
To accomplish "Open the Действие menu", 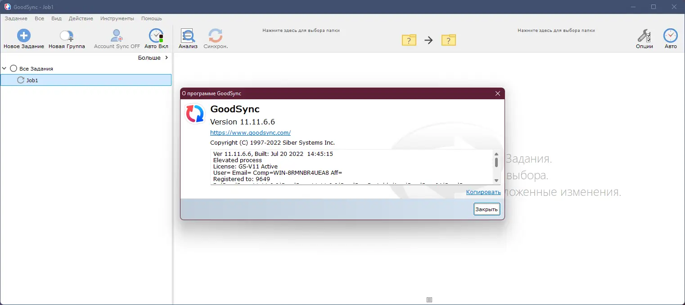I will (x=81, y=18).
